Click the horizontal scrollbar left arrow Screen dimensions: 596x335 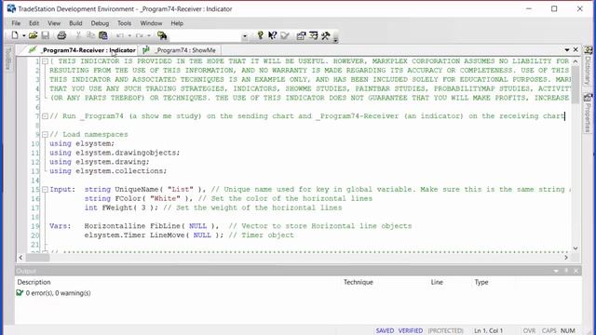20,258
